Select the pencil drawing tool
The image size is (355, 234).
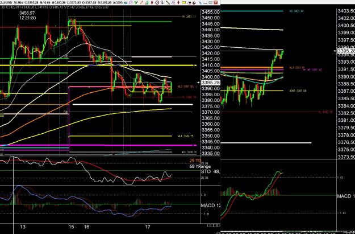point(141,2)
